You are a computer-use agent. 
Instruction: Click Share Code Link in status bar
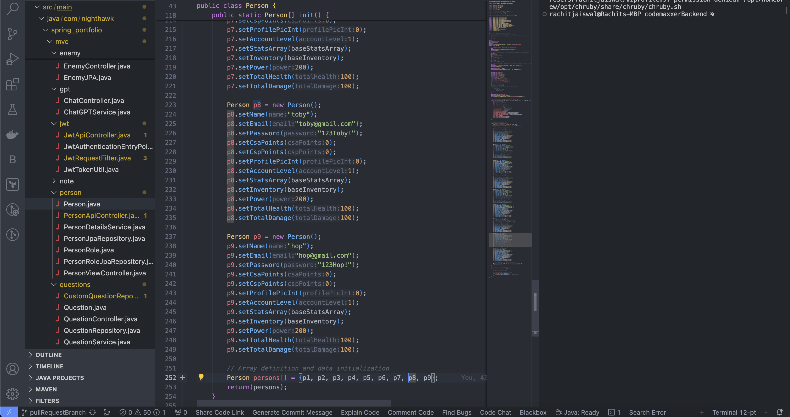(219, 412)
